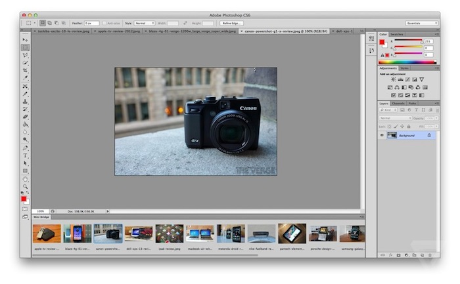Select the Eyedropper tool
Image resolution: width=460 pixels, height=284 pixels.
[x=25, y=78]
